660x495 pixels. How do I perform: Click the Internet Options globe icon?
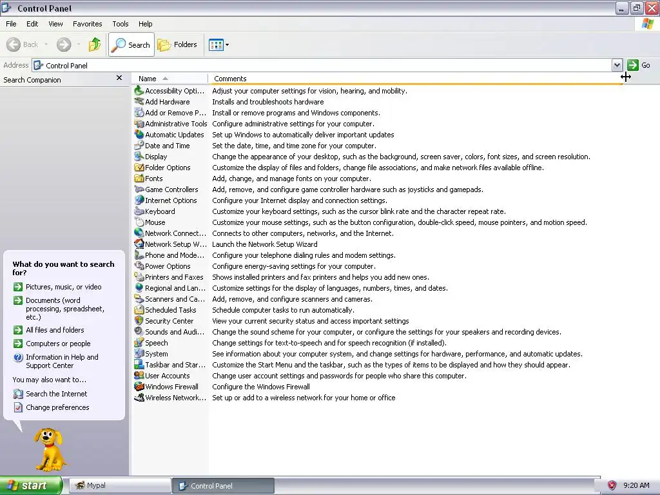tap(139, 200)
